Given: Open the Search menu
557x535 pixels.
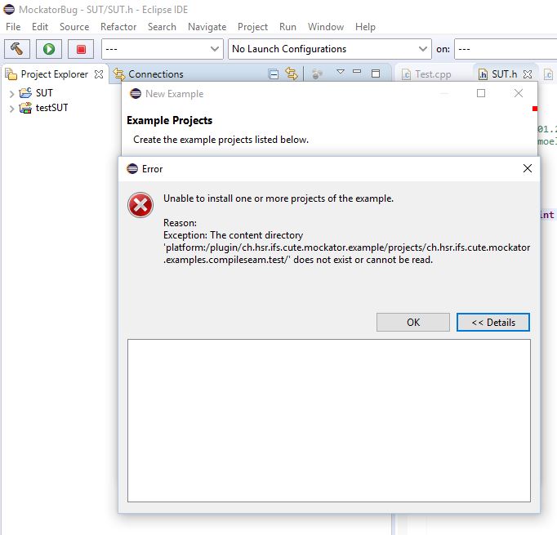Looking at the screenshot, I should pyautogui.click(x=162, y=27).
